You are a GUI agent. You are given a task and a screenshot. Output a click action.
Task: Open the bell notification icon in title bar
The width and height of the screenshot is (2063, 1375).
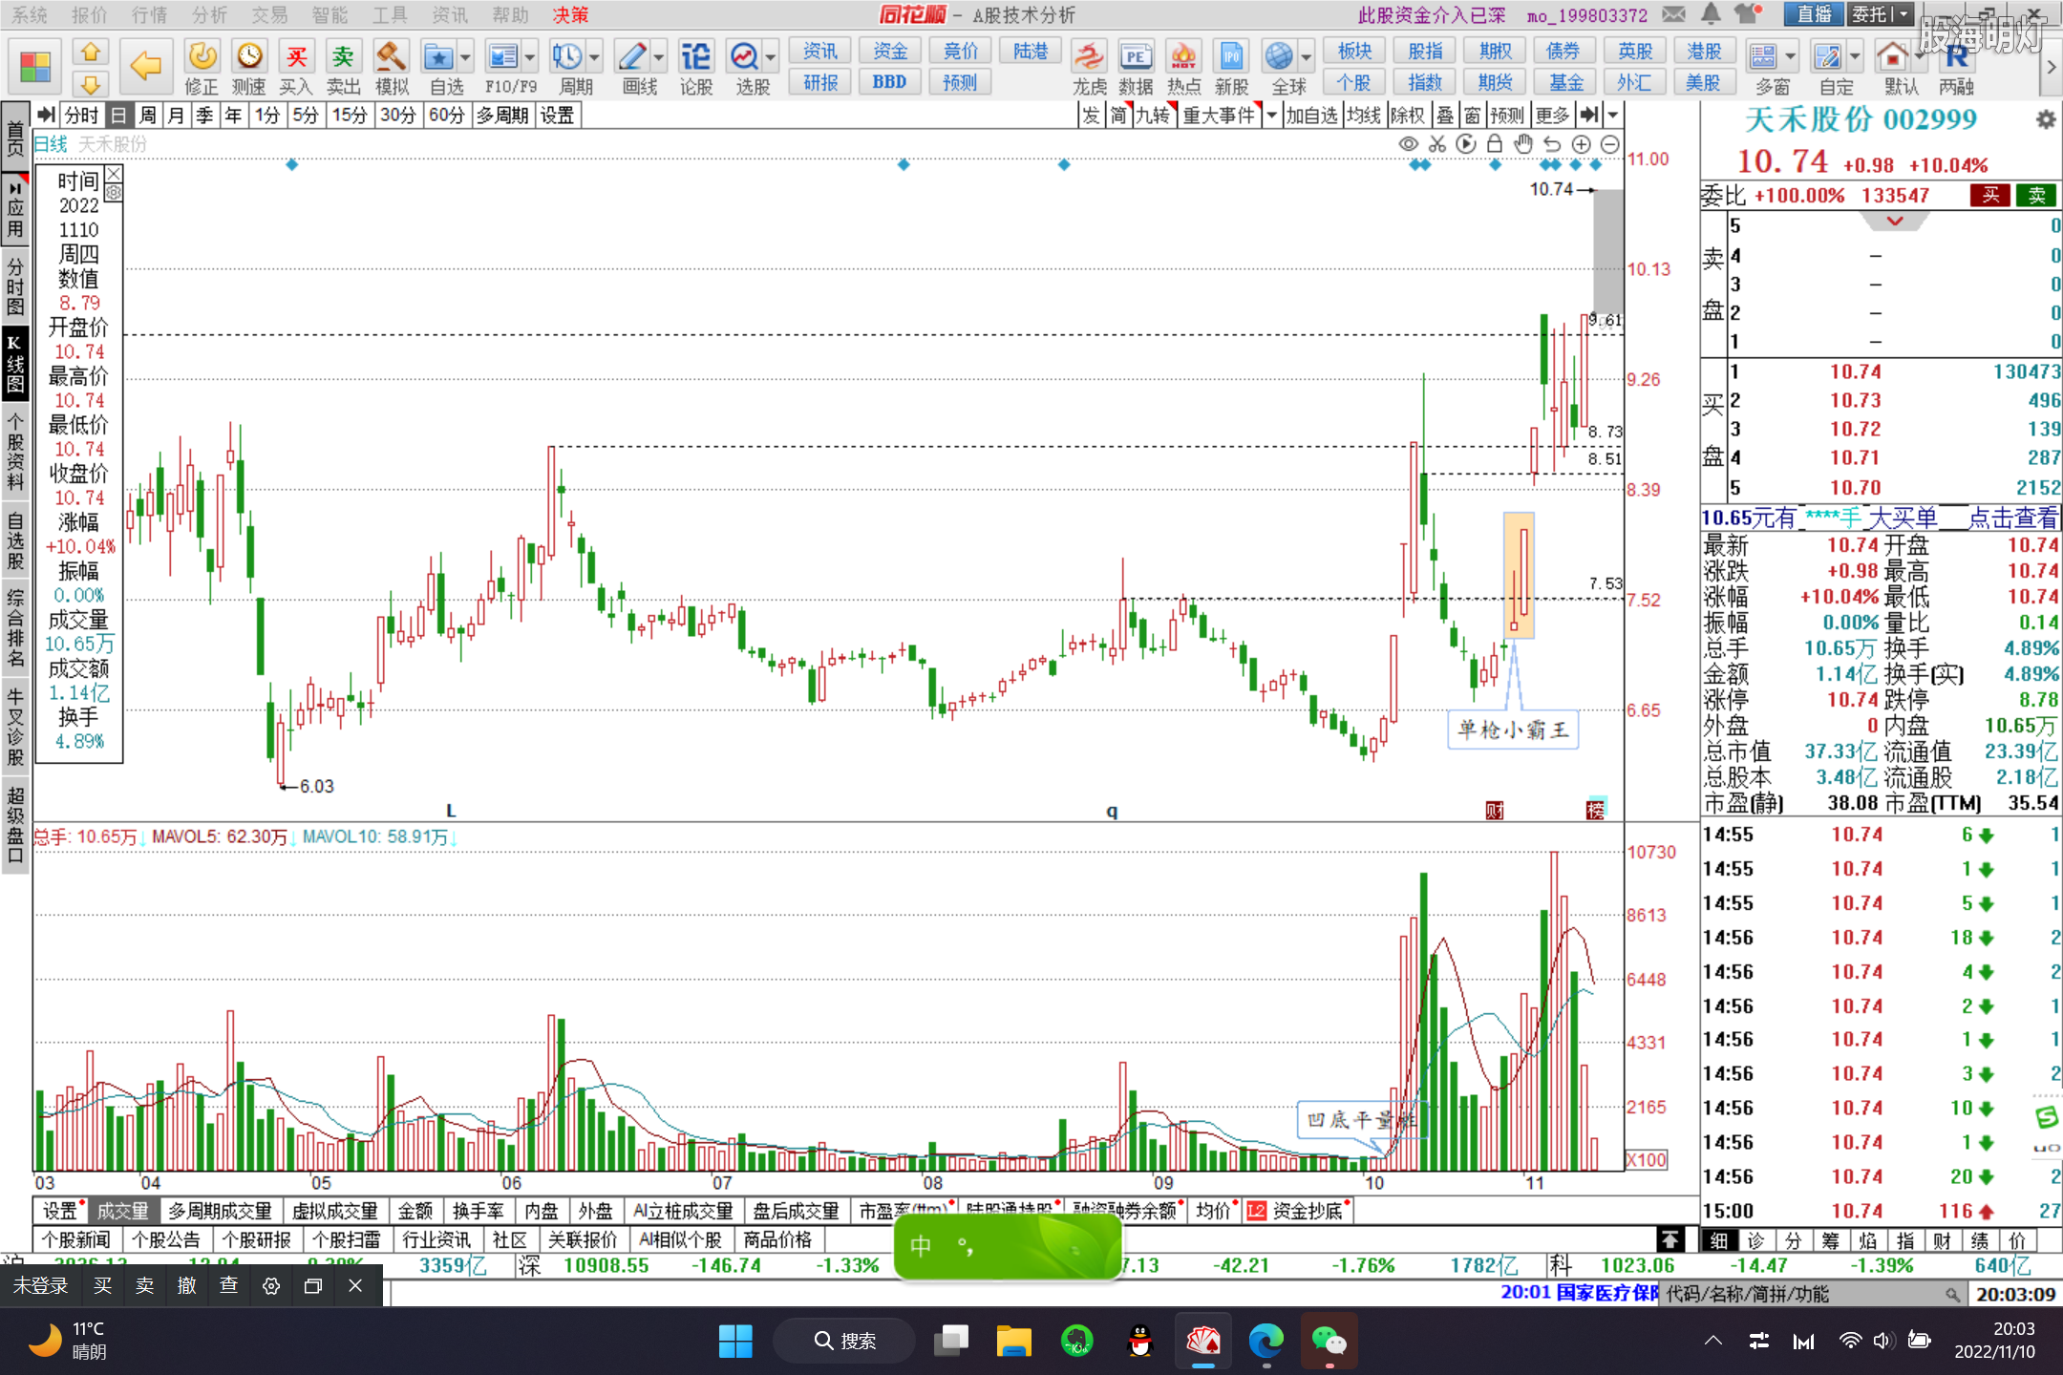(x=1711, y=13)
